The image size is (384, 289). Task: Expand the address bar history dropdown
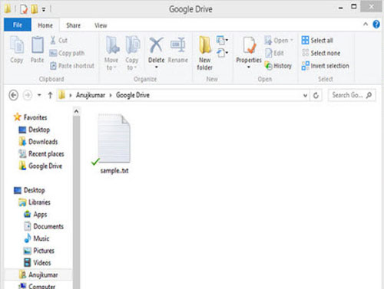tap(305, 95)
